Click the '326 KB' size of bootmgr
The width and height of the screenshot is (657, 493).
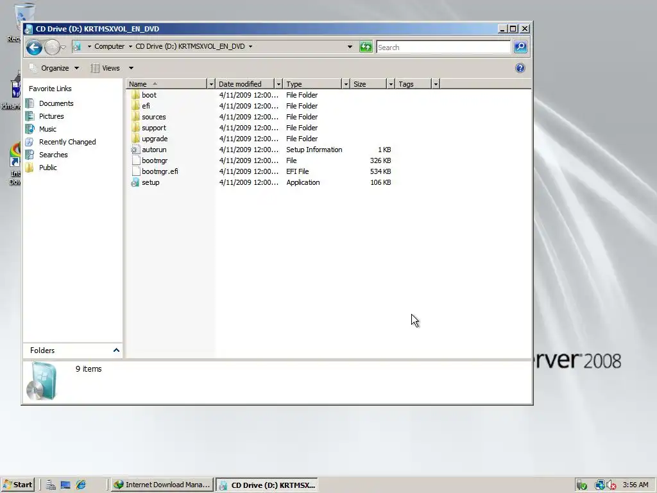[x=380, y=160]
